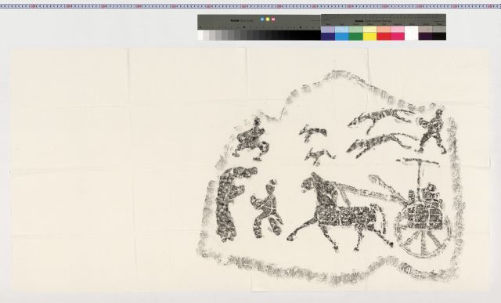The image size is (501, 303).
Task: Click the running figure at upper right of rubbing
Action: click(x=432, y=131)
